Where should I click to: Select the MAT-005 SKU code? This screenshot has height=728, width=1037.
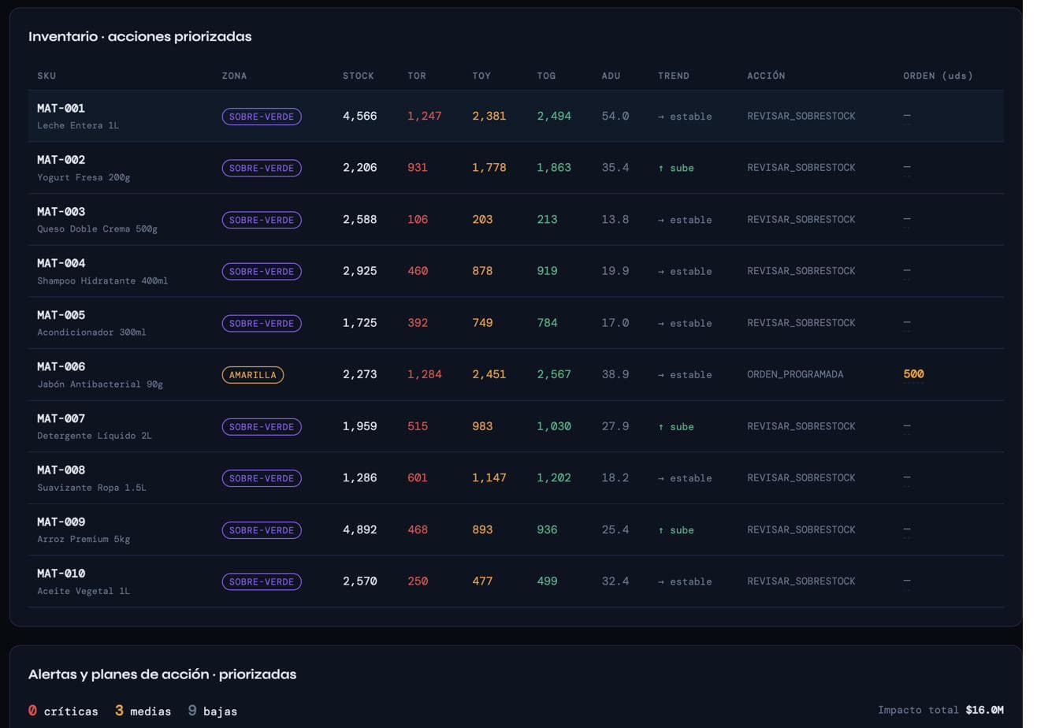[x=61, y=315]
